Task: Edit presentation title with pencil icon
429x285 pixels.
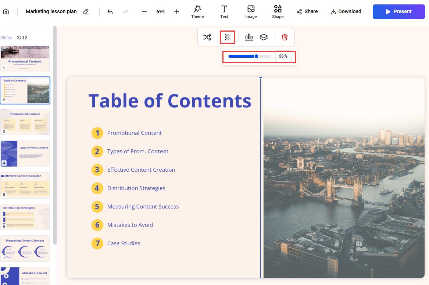Action: (x=86, y=11)
